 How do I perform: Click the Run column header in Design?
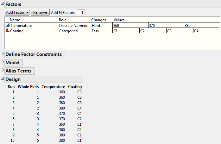click(11, 87)
